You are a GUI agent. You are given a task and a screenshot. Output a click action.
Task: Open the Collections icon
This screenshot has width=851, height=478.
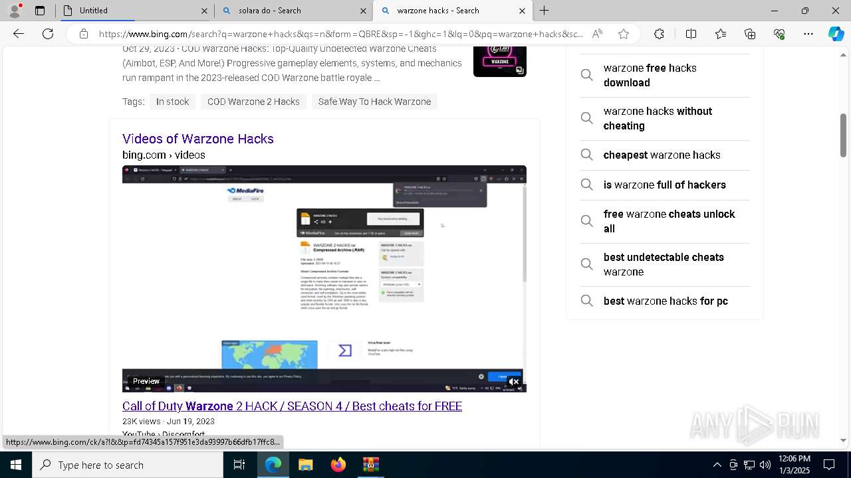coord(750,34)
